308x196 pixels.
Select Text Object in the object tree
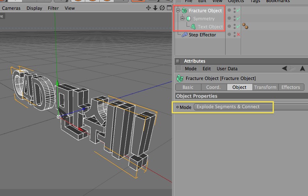coord(210,27)
